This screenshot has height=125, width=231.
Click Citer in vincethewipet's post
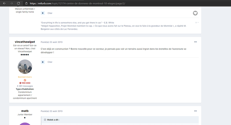point(50,62)
